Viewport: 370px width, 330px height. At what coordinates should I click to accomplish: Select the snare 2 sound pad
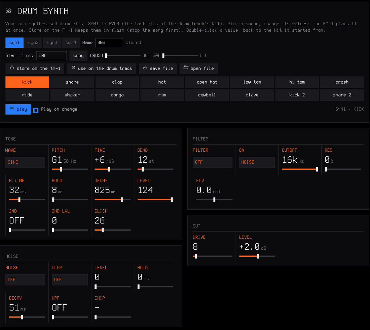[342, 95]
